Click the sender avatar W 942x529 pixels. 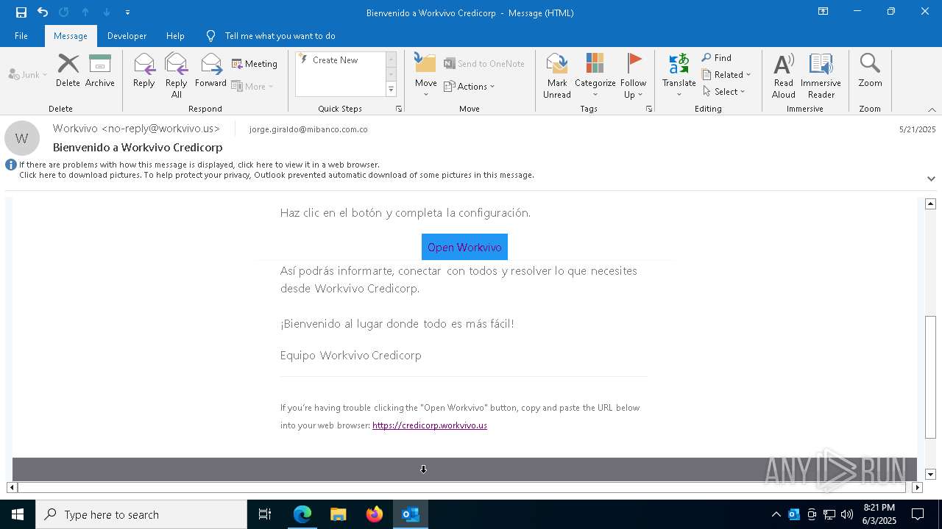click(22, 138)
